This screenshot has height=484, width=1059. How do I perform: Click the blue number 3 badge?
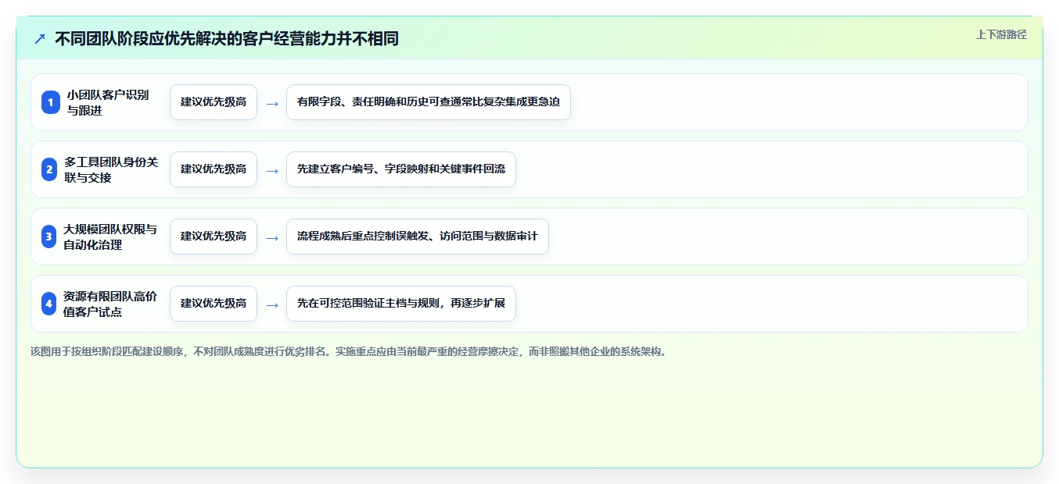click(48, 237)
